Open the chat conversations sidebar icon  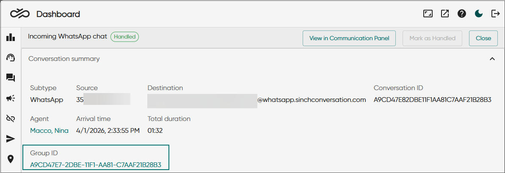(x=11, y=78)
